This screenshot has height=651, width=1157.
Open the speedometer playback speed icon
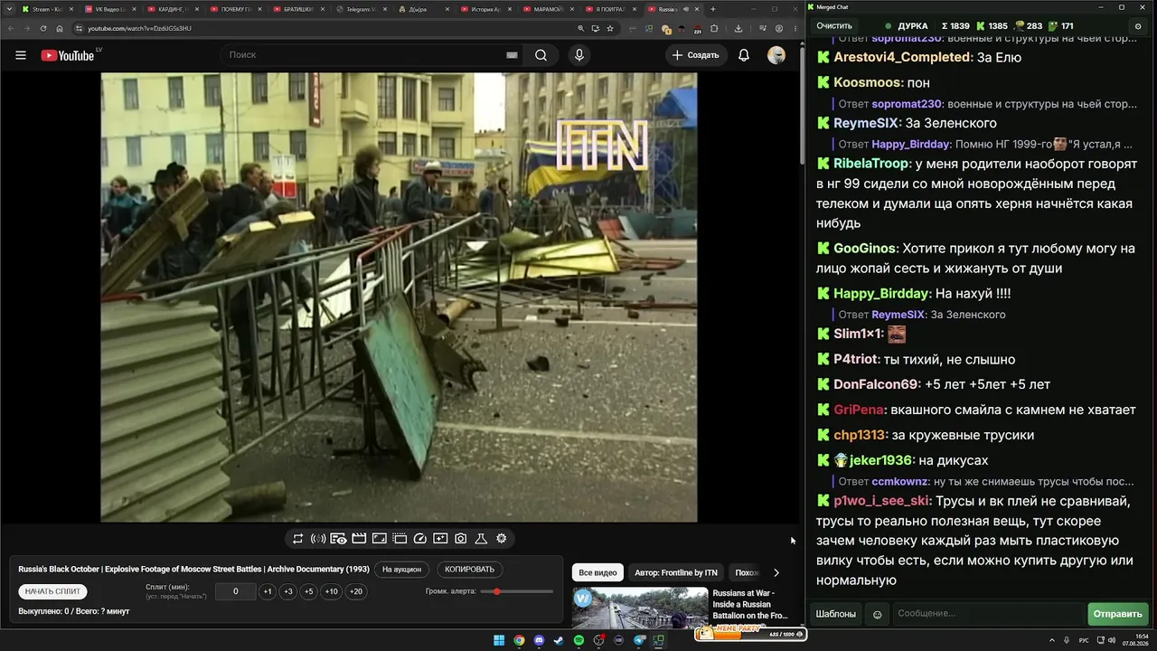[x=419, y=539]
